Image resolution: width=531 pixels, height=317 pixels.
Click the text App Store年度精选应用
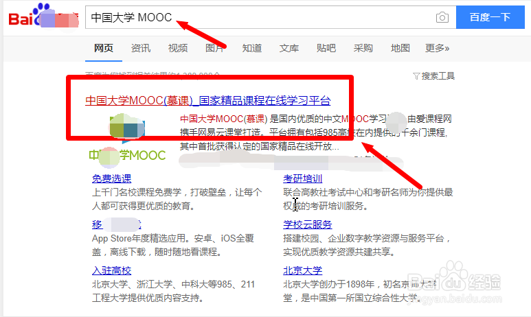point(139,238)
